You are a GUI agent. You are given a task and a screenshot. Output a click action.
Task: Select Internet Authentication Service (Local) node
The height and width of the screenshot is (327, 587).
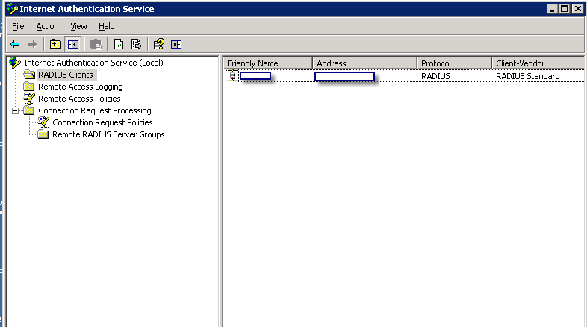(93, 63)
